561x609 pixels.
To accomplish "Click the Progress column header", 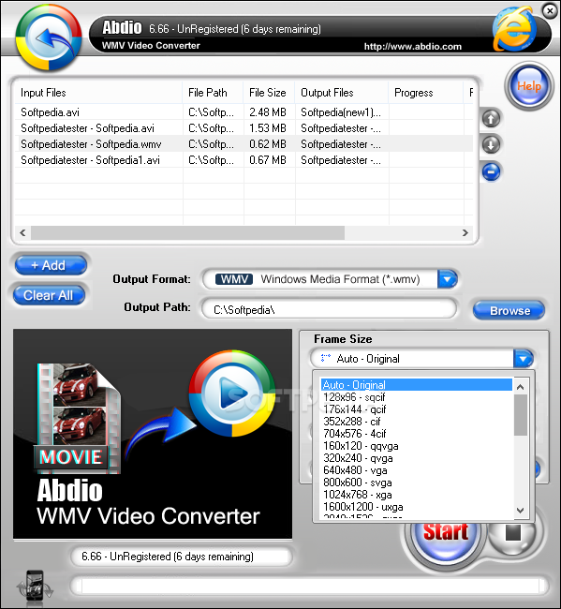I will tap(426, 93).
